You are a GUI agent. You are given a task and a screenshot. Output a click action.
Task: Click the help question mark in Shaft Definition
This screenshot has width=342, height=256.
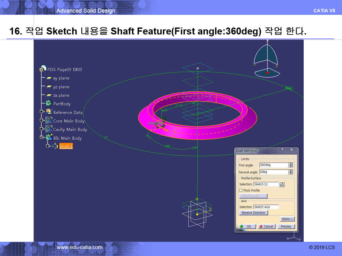[282, 150]
